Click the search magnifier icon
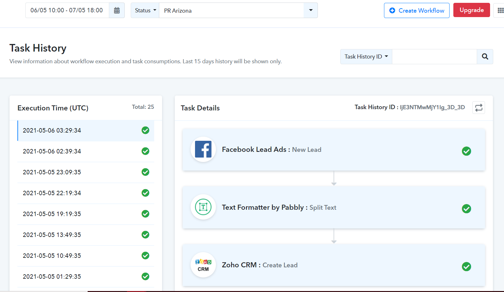This screenshot has height=292, width=504. pos(485,57)
